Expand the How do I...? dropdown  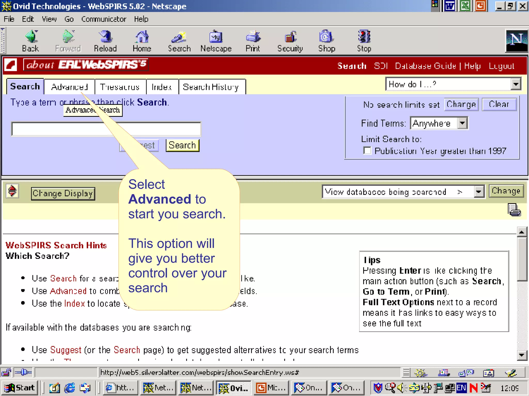[x=516, y=84]
